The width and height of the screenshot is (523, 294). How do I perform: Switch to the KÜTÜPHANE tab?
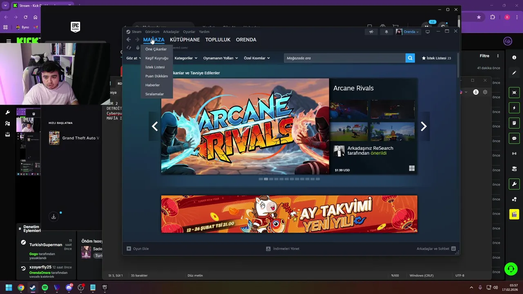point(185,40)
